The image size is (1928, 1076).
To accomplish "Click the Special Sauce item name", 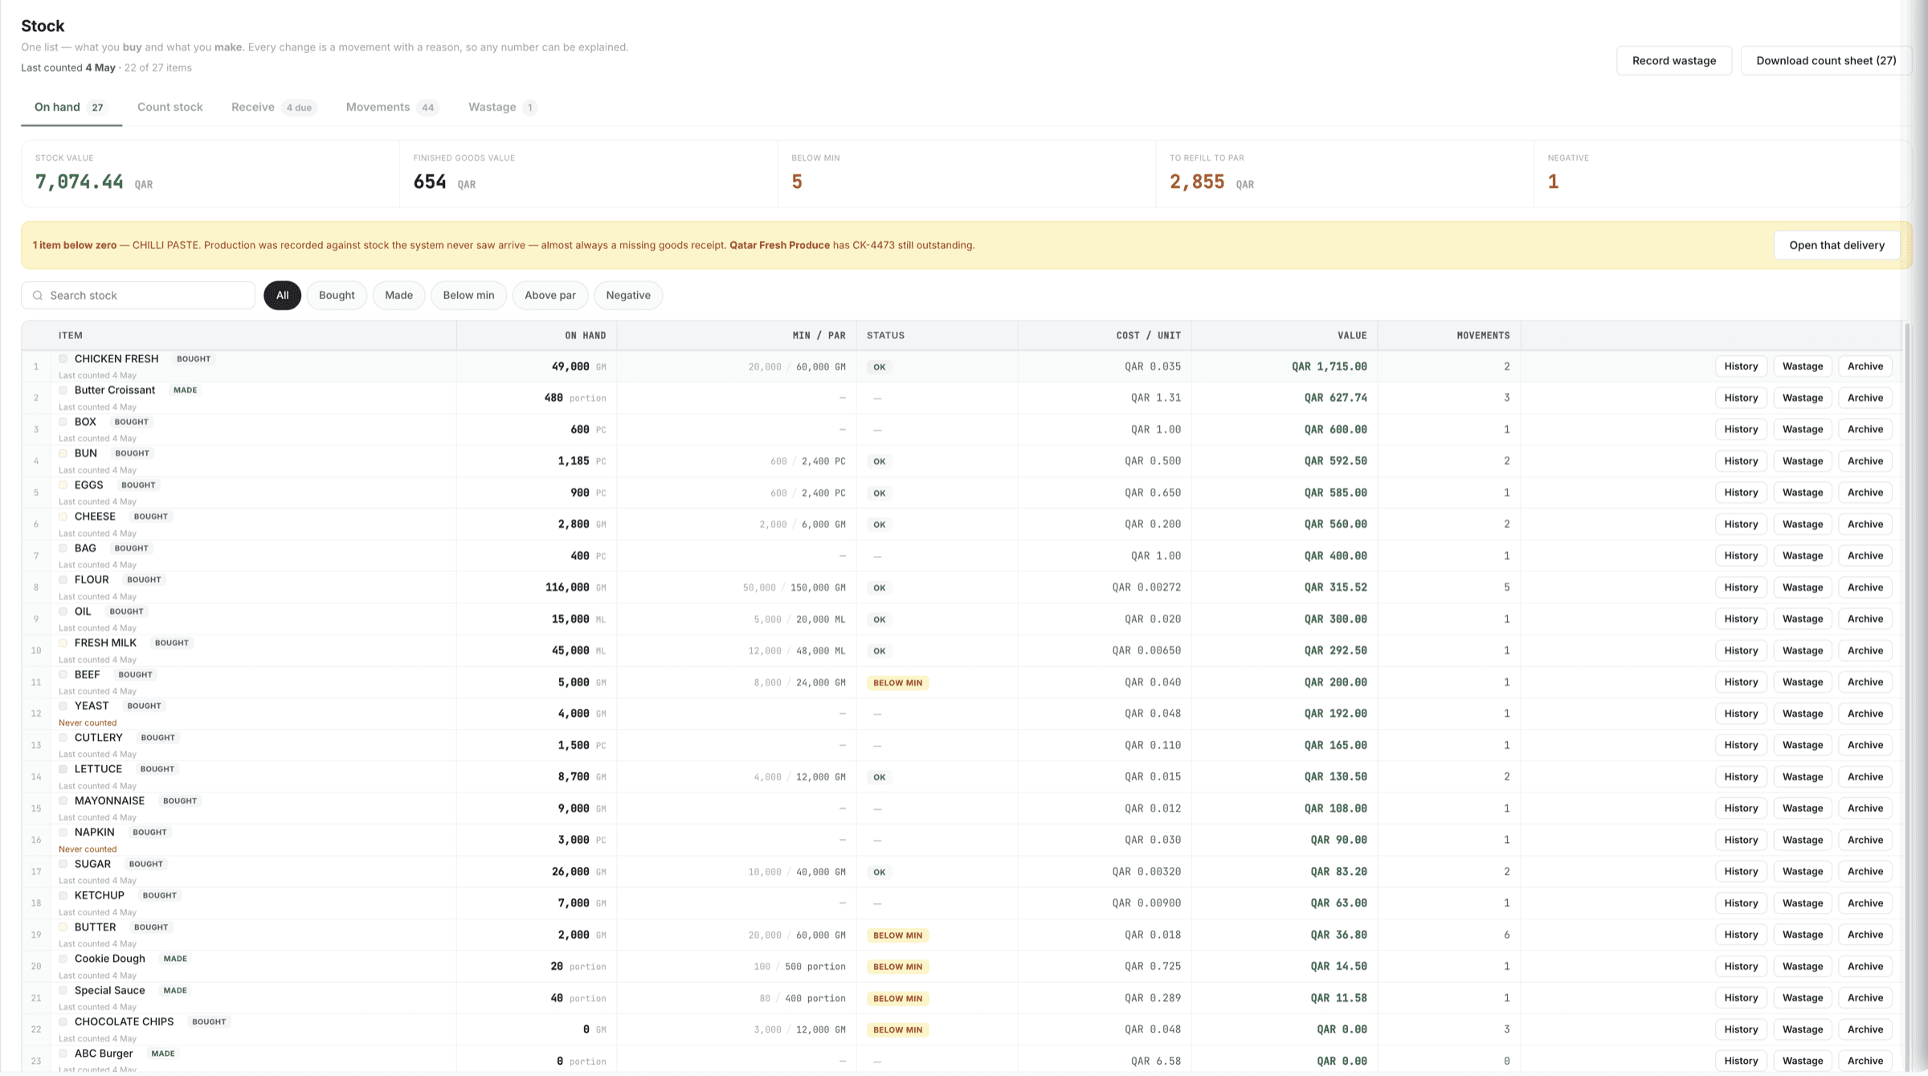I will 110,991.
